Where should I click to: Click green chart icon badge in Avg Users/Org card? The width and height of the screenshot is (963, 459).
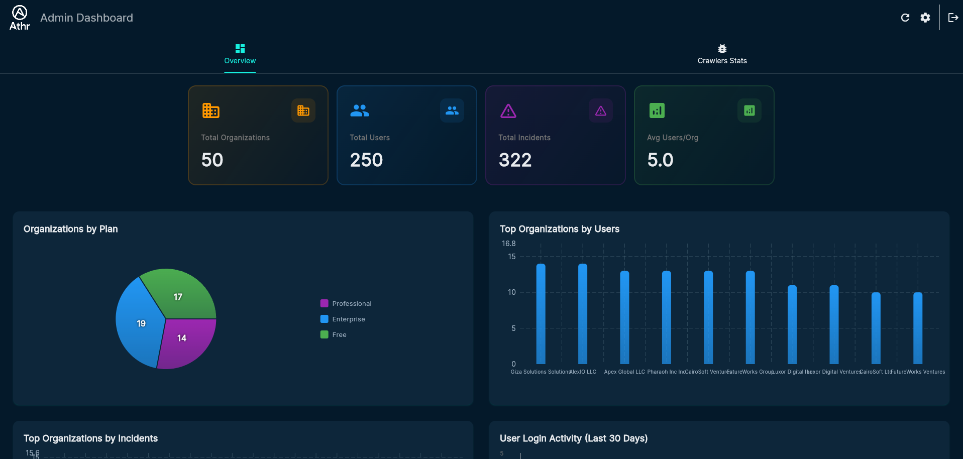point(750,110)
